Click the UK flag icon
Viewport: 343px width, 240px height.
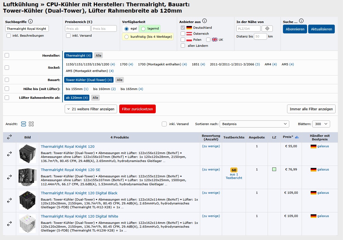(x=215, y=40)
